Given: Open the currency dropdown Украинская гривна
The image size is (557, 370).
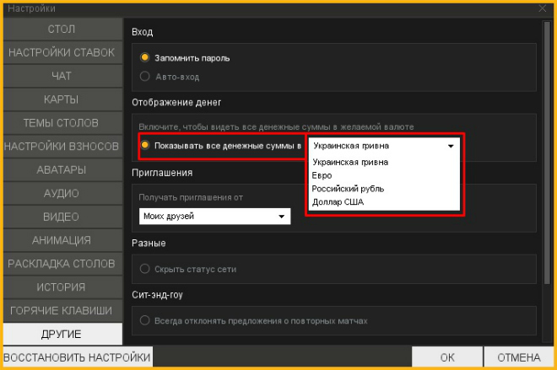Looking at the screenshot, I should [383, 146].
